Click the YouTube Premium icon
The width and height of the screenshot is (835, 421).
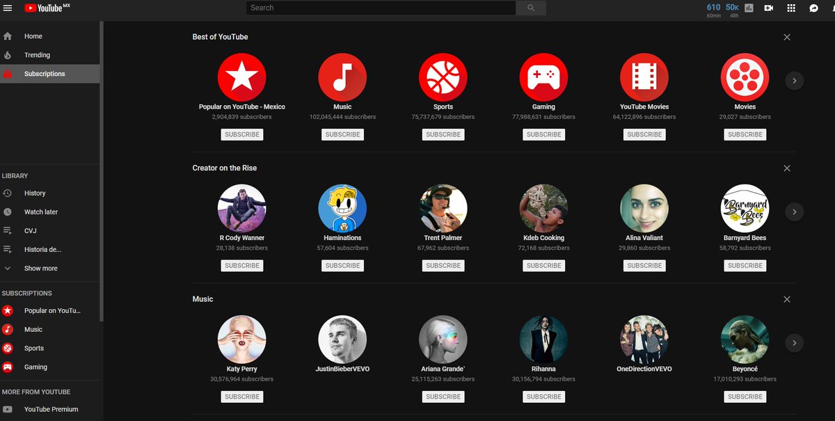pos(8,409)
